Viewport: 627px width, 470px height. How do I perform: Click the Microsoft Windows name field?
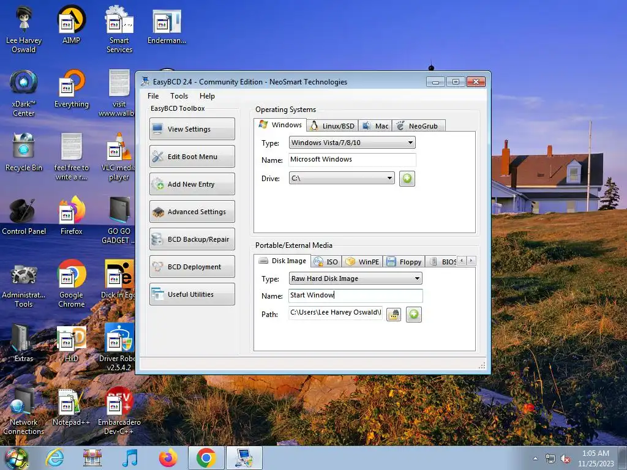click(x=352, y=160)
